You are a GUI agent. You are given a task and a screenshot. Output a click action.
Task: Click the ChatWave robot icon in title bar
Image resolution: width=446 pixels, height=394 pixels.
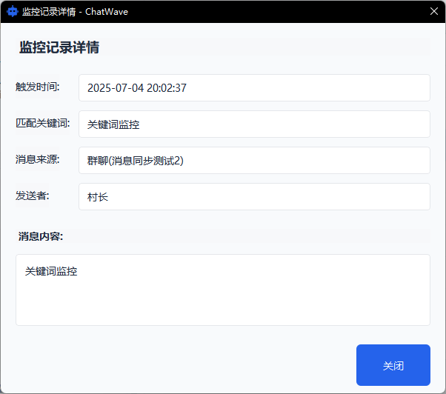[x=13, y=11]
